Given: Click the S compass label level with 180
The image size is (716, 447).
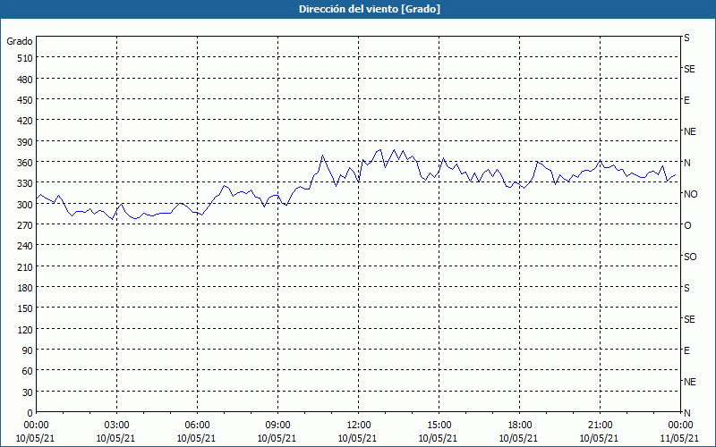Looking at the screenshot, I should (686, 288).
